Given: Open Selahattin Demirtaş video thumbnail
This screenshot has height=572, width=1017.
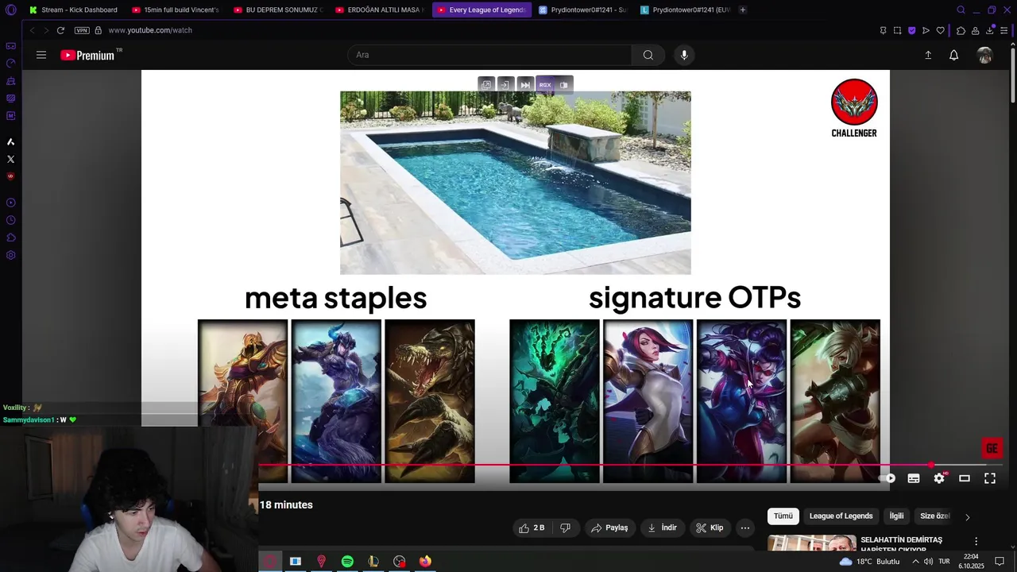Looking at the screenshot, I should (812, 543).
